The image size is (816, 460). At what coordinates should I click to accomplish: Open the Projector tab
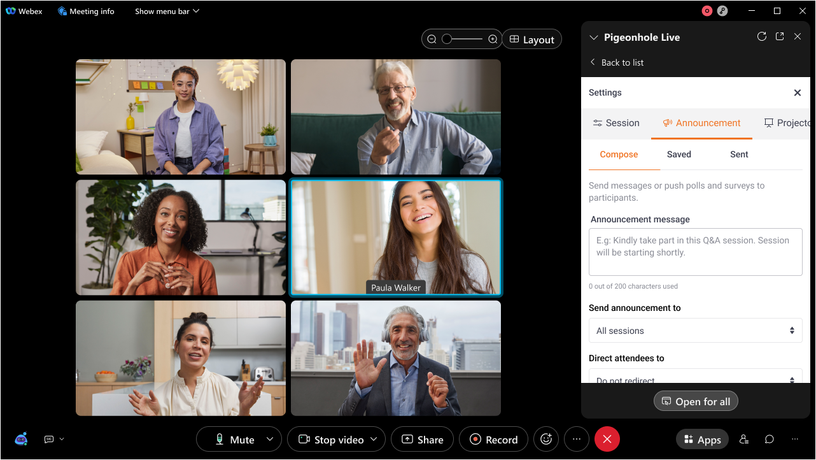[787, 123]
